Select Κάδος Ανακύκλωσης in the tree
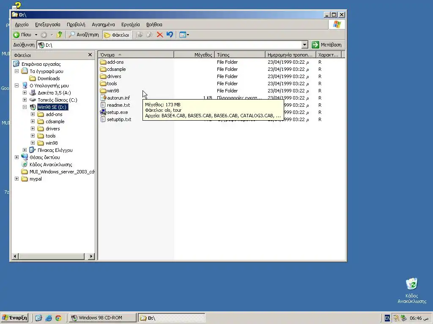Screen dimensions: 433x324 tap(51, 165)
